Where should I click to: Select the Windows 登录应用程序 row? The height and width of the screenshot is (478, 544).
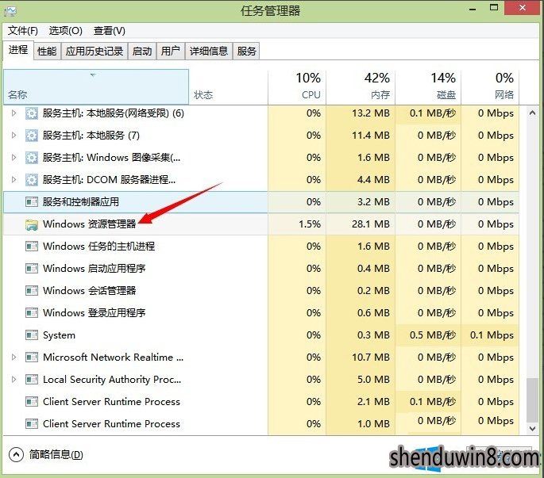[x=261, y=313]
